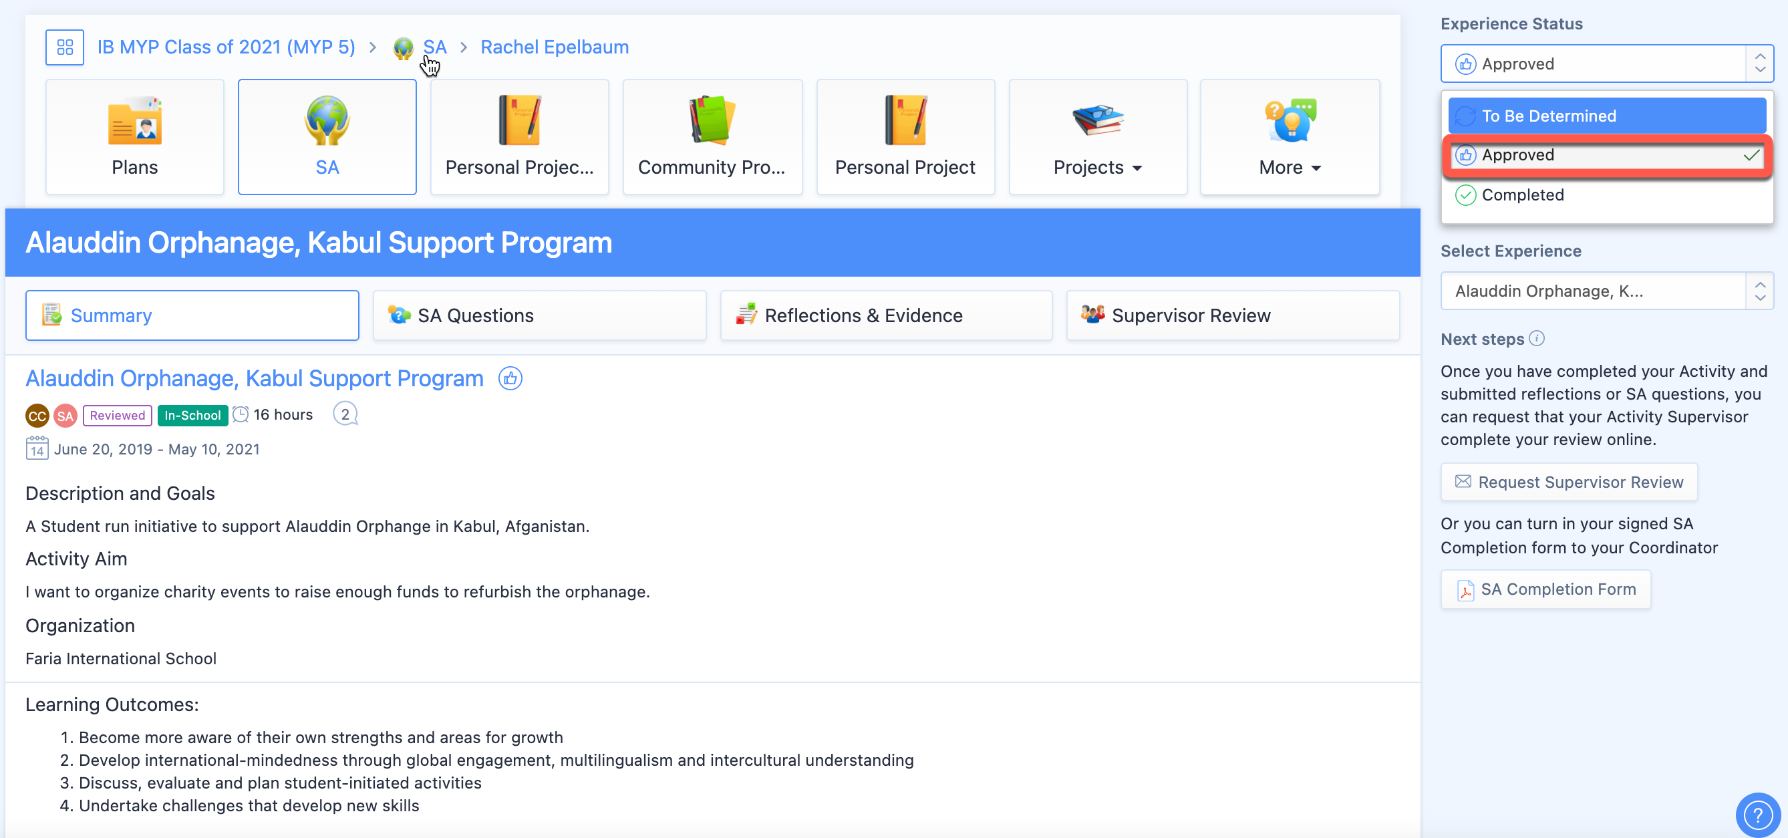Open the Community Pro... green notebook tile
The height and width of the screenshot is (838, 1788).
[712, 137]
